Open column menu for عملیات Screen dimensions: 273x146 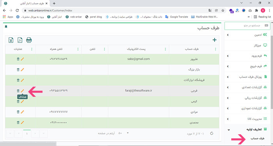(x=32, y=49)
